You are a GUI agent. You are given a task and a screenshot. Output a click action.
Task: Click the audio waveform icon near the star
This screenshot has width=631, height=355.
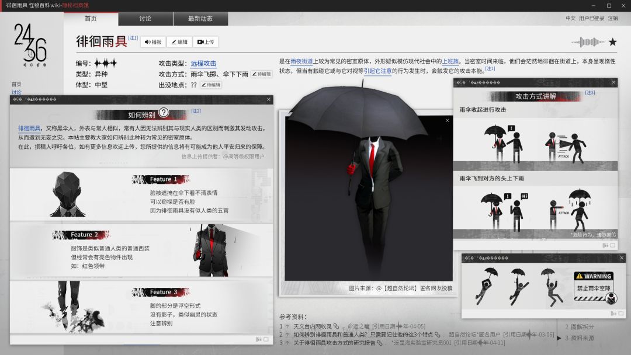(x=588, y=42)
